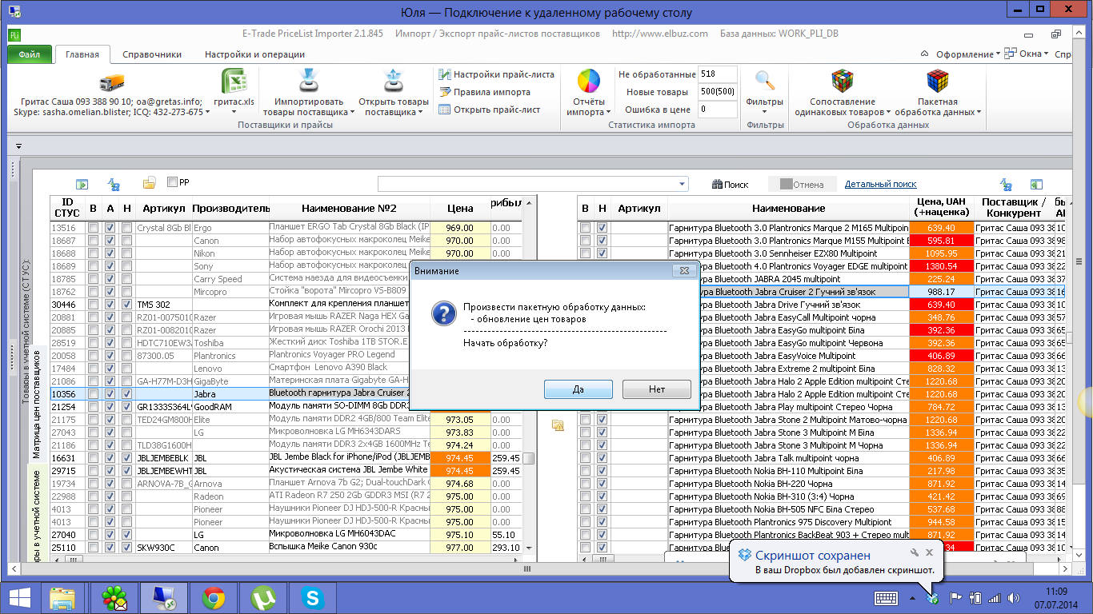Toggle column В checkbox for ID 13516
1093x614 pixels.
coord(94,228)
